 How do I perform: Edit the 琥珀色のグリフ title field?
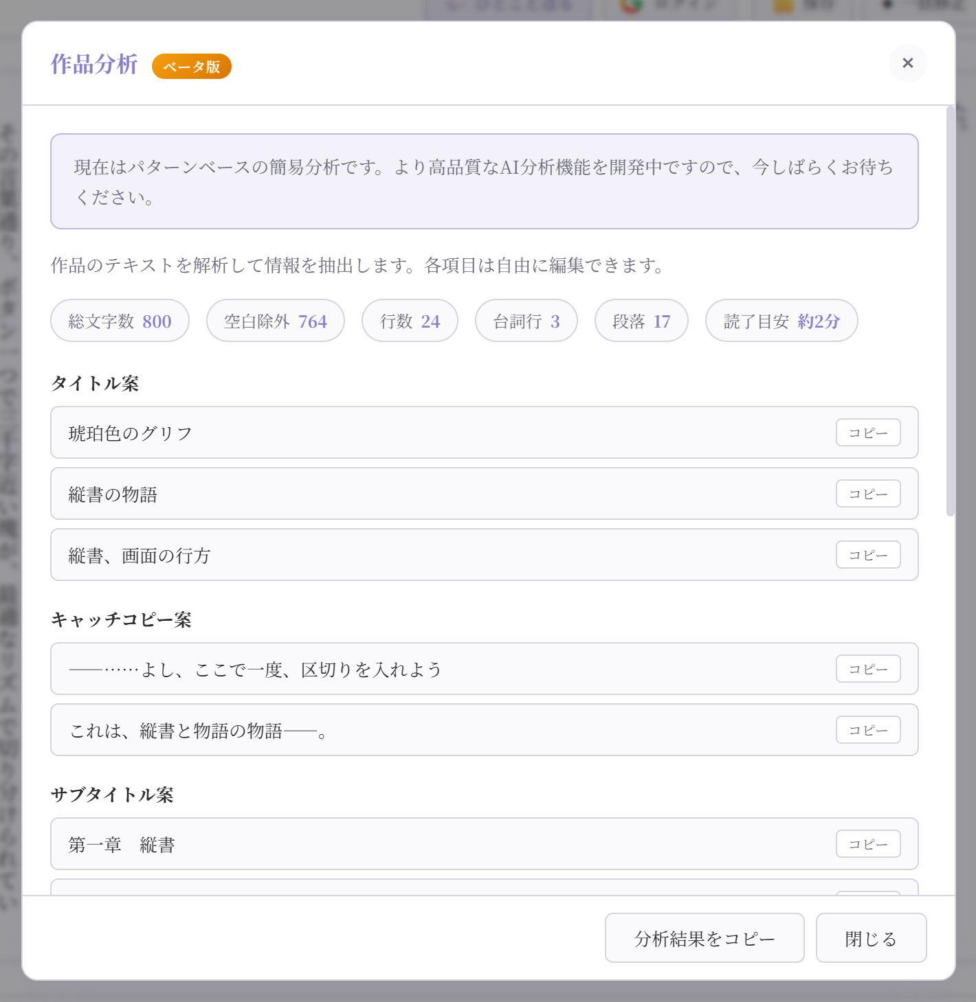tap(344, 433)
